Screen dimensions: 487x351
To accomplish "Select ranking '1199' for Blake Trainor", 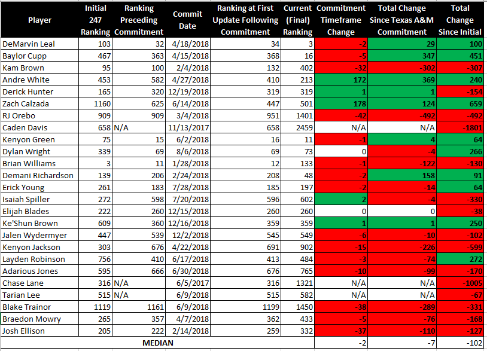I will [x=245, y=307].
